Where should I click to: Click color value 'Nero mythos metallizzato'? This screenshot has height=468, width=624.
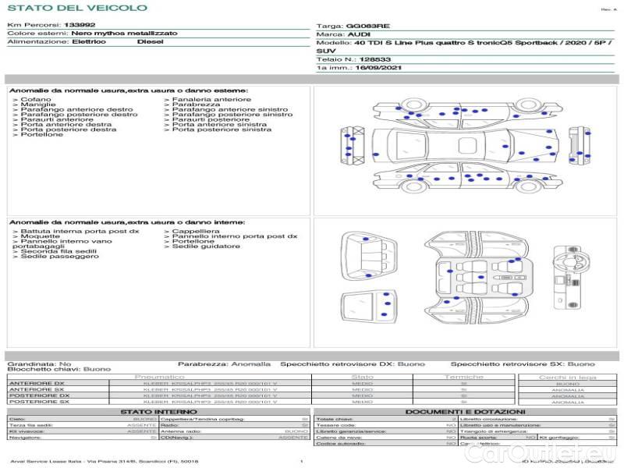point(125,33)
